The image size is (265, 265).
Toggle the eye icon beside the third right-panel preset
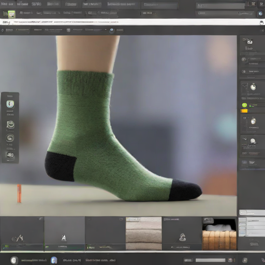[x=245, y=139]
